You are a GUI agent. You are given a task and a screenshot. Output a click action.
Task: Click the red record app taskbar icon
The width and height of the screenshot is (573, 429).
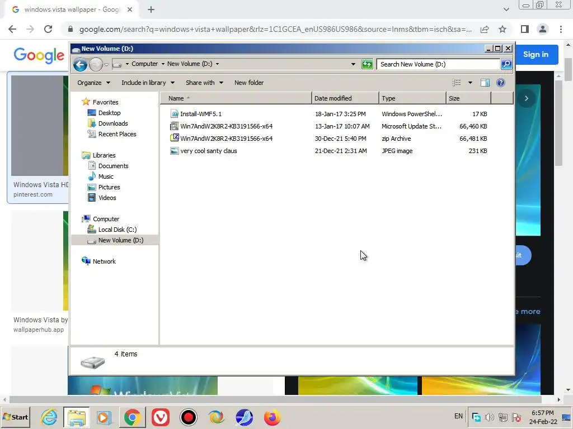click(x=189, y=417)
